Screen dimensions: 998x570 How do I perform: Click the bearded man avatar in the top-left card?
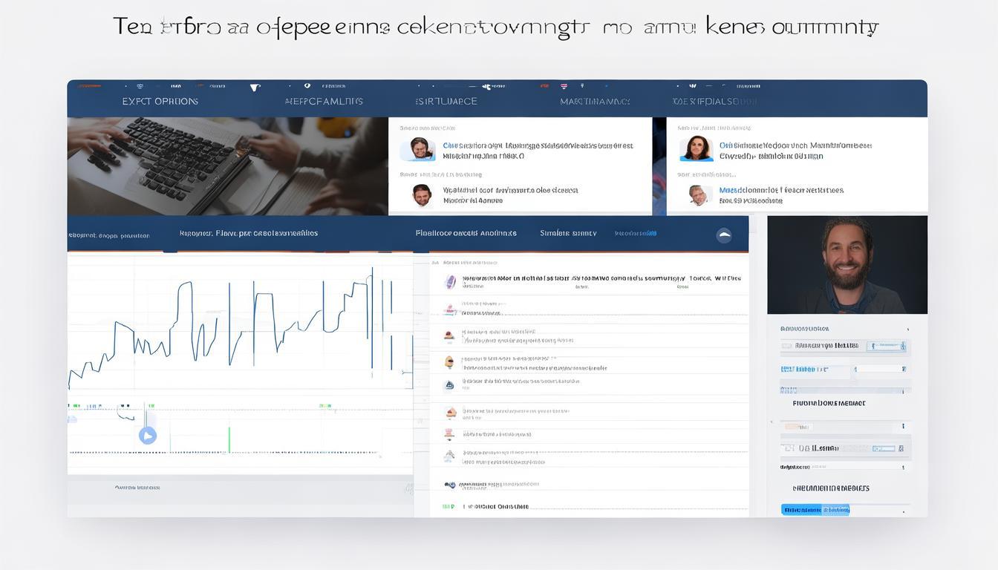[x=418, y=149]
